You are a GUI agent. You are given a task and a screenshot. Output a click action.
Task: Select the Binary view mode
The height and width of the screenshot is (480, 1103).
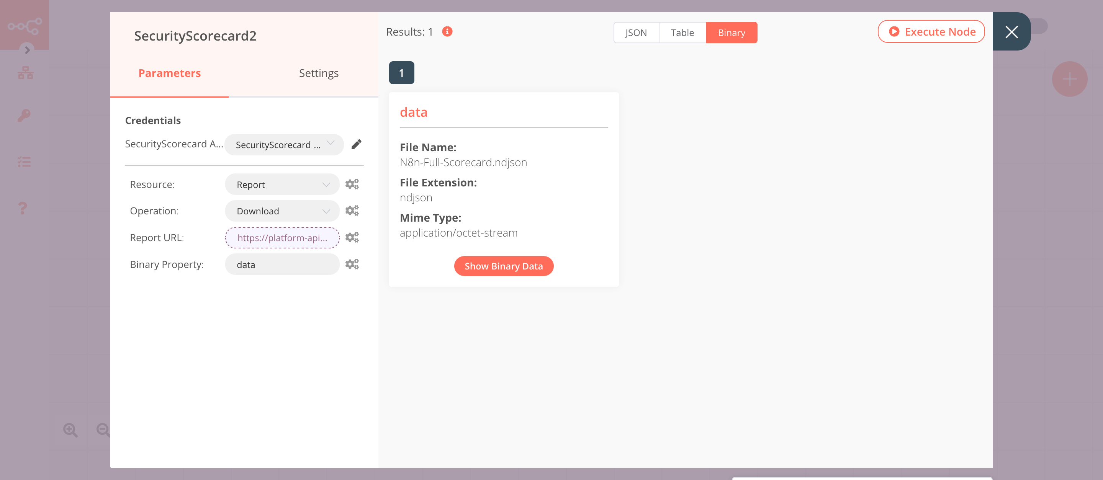pyautogui.click(x=732, y=33)
